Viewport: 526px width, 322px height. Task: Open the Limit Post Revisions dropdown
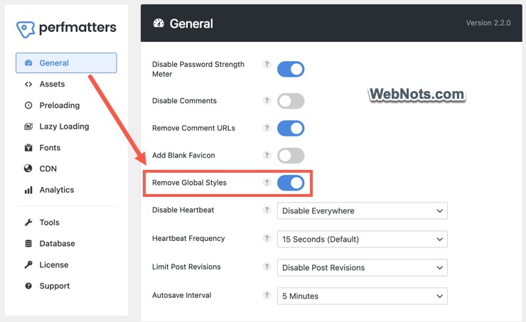(362, 268)
